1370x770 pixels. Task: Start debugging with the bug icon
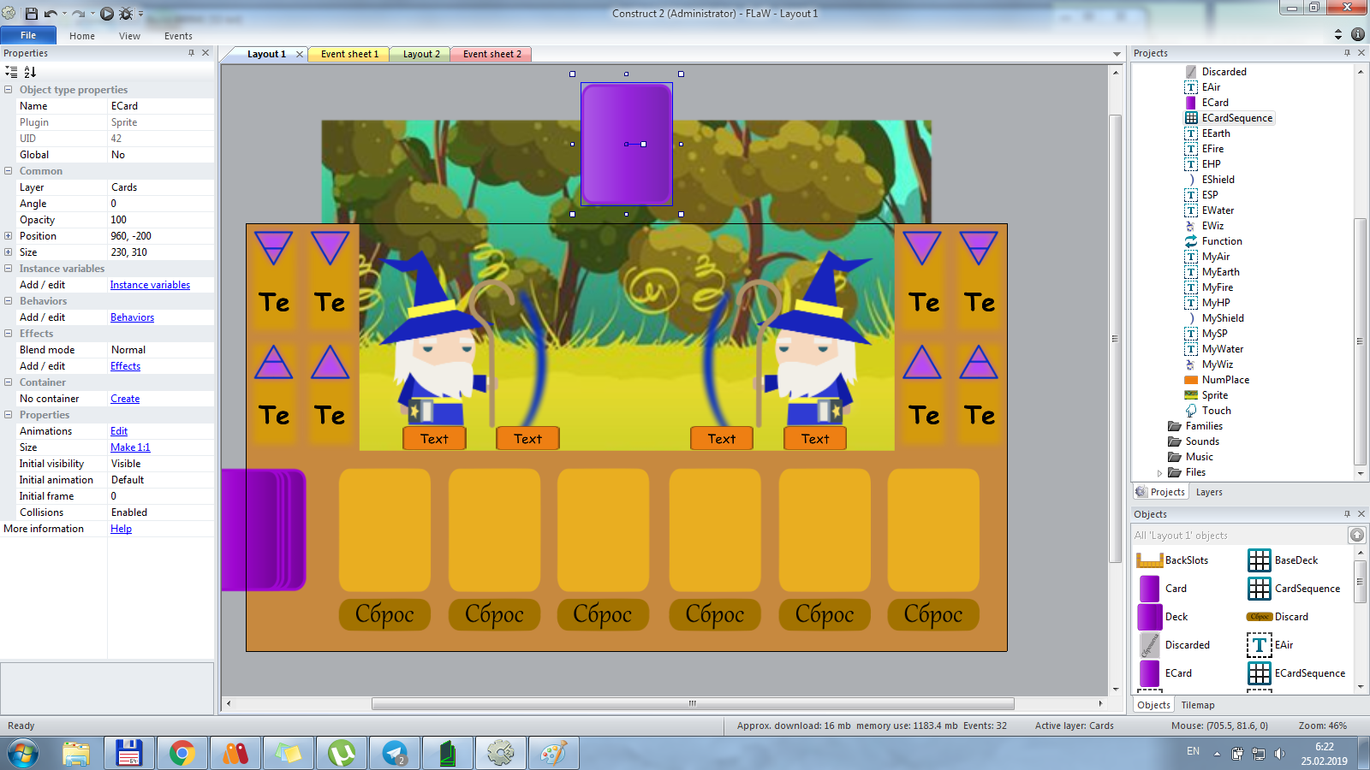(126, 14)
